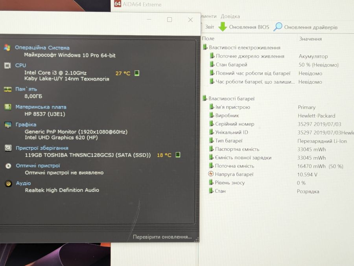The width and height of the screenshot is (354, 266).
Task: Click the Intel Core i3 @ 2.10GHz text
Action: (55, 73)
